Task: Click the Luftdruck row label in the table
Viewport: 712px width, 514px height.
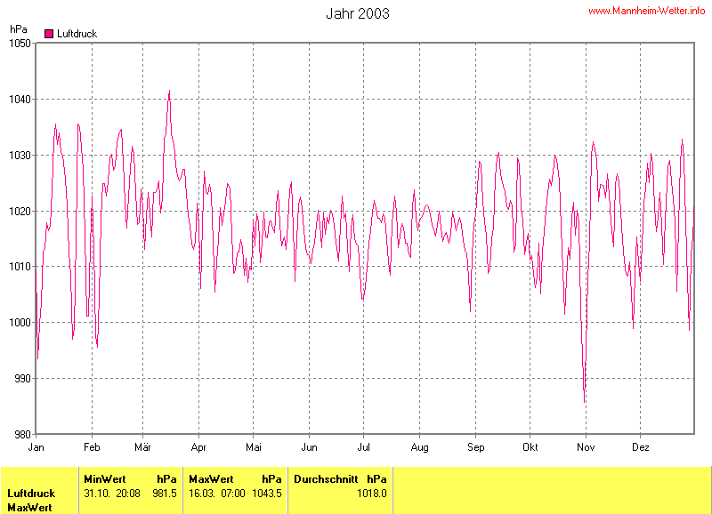Action: (x=31, y=493)
